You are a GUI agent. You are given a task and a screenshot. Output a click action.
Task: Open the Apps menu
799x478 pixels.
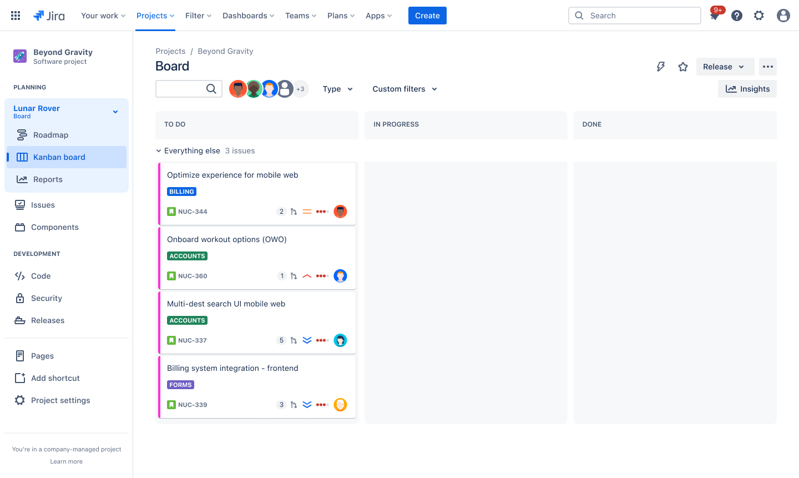(378, 15)
